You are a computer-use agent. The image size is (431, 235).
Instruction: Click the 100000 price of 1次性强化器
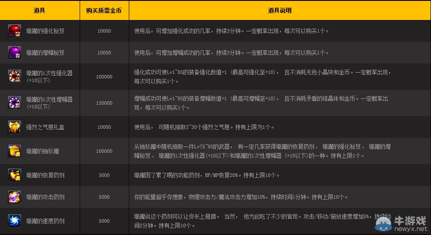[104, 77]
